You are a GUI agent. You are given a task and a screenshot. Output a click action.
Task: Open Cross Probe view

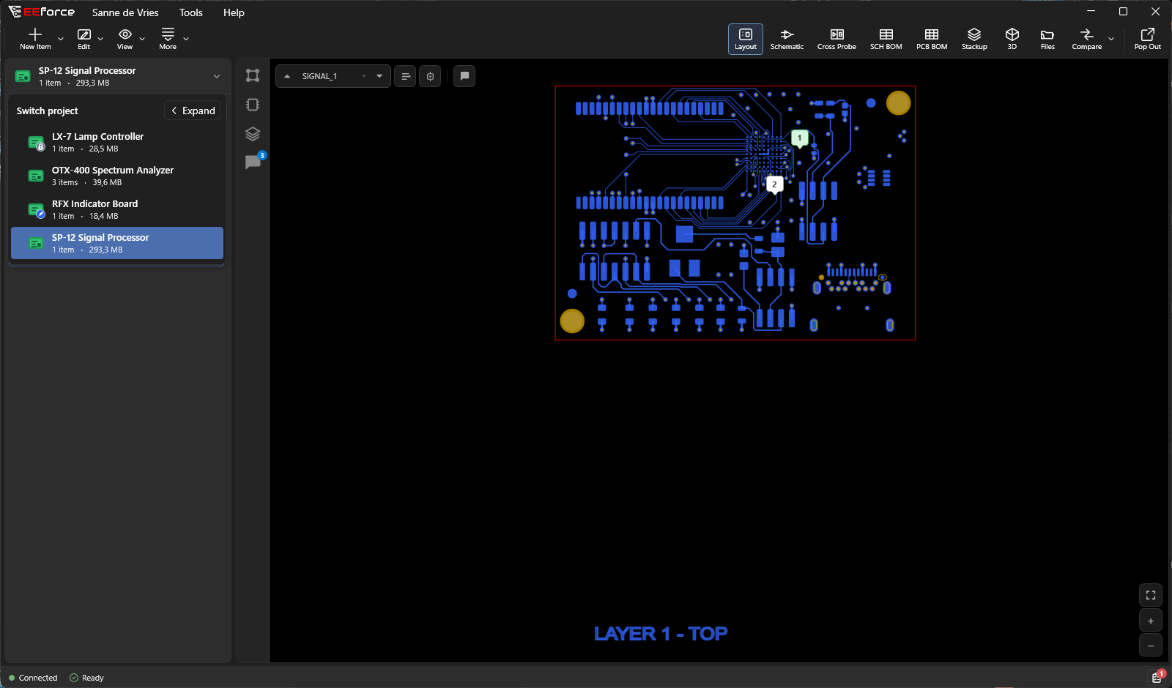coord(837,39)
